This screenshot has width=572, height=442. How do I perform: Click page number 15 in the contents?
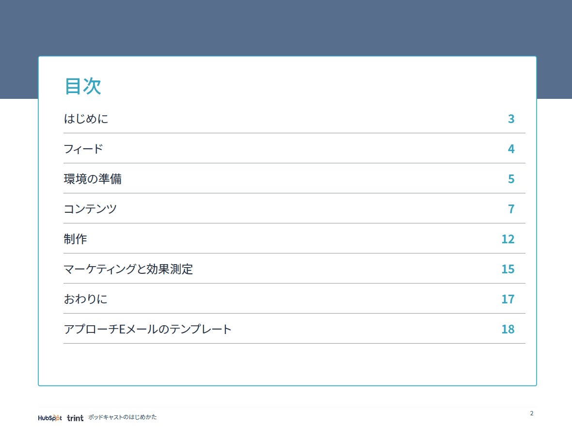508,269
